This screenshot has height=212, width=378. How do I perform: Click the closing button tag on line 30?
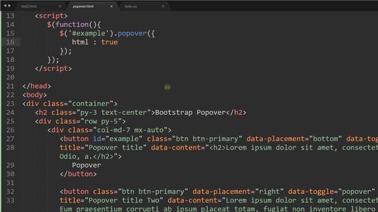pos(78,174)
